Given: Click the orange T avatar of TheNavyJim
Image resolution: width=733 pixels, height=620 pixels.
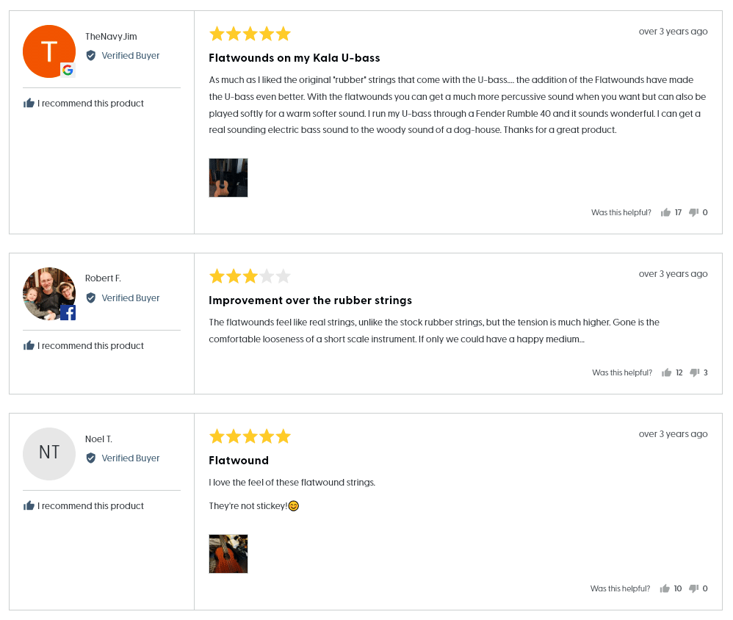Looking at the screenshot, I should (48, 50).
